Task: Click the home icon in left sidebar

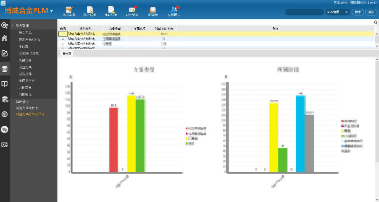Action: point(5,39)
